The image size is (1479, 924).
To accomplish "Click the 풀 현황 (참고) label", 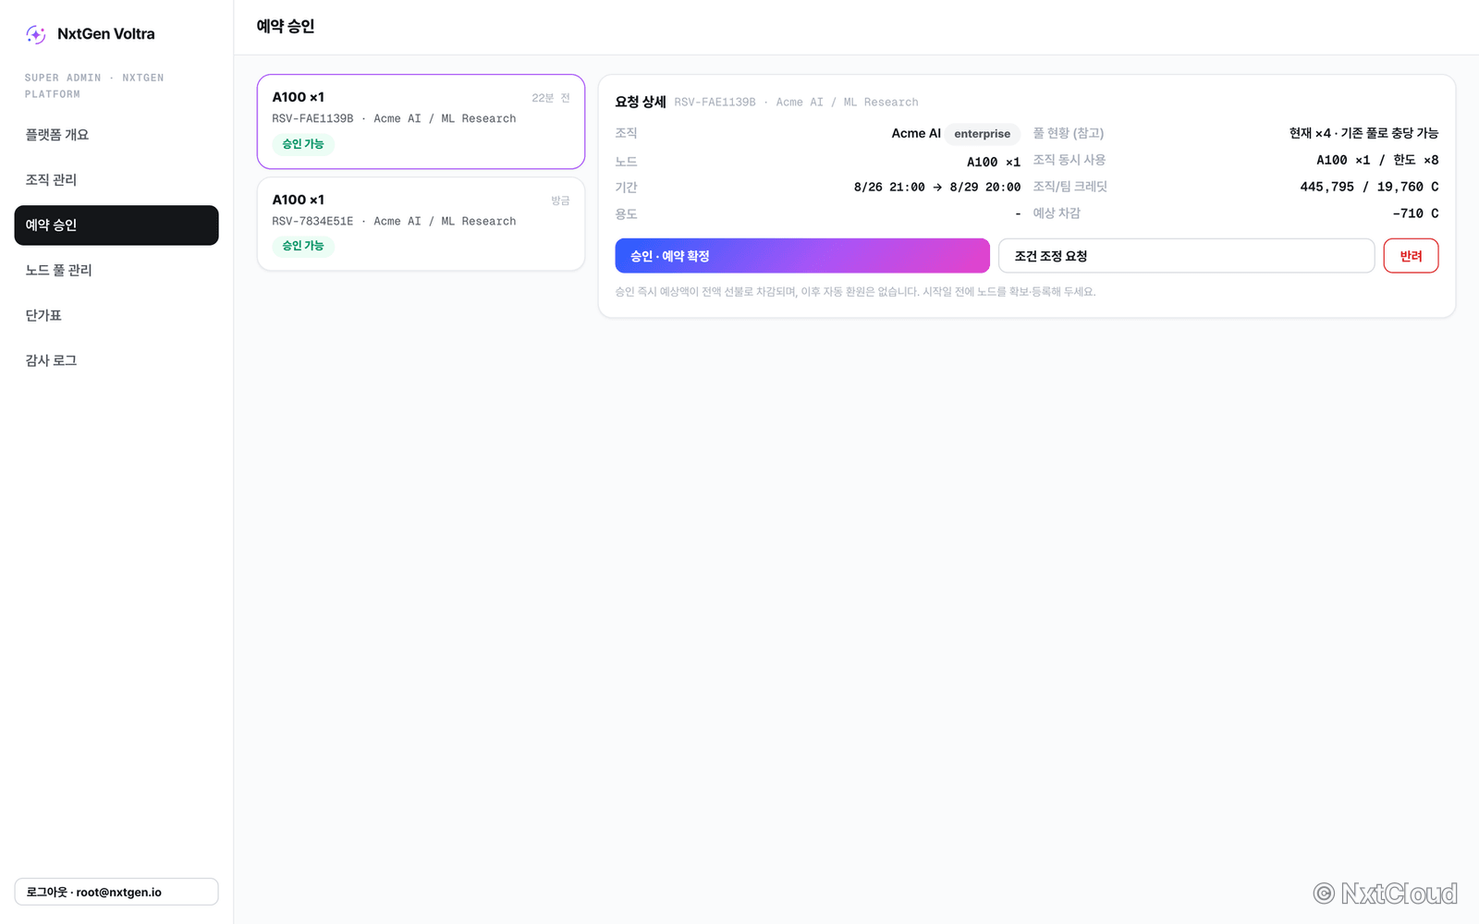I will pos(1069,133).
